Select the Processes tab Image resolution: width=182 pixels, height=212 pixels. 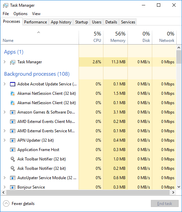pyautogui.click(x=11, y=21)
